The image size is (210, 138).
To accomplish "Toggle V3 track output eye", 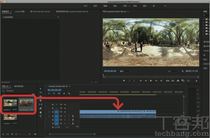I will 65,104.
